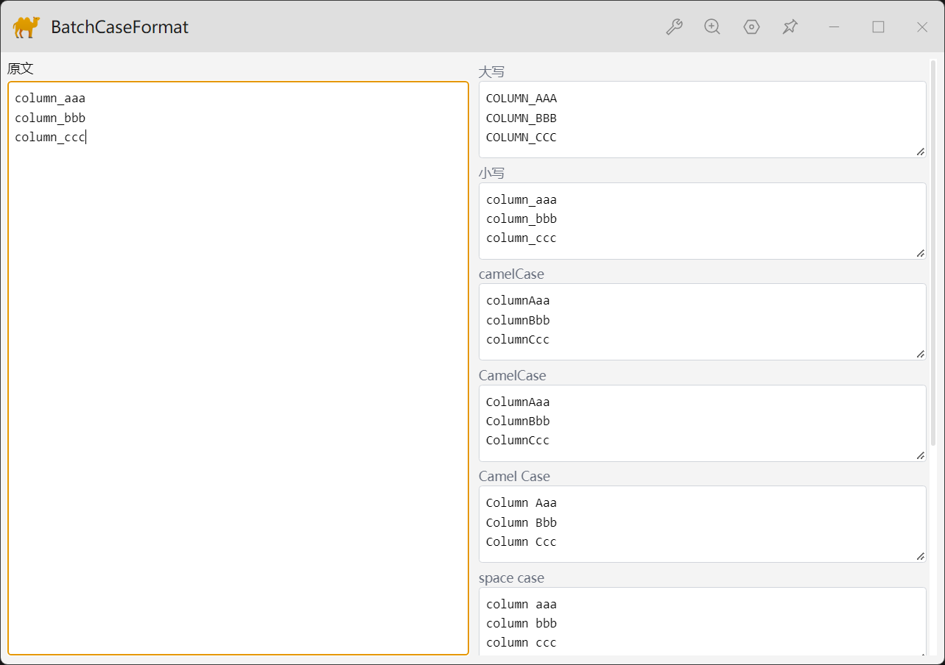Maximize the BatchCaseFormat window
Image resolution: width=945 pixels, height=665 pixels.
tap(878, 27)
